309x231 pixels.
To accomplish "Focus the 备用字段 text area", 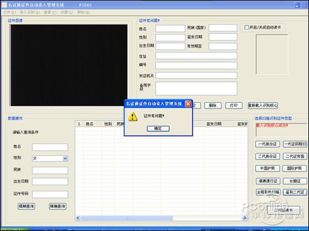I will point(197,88).
